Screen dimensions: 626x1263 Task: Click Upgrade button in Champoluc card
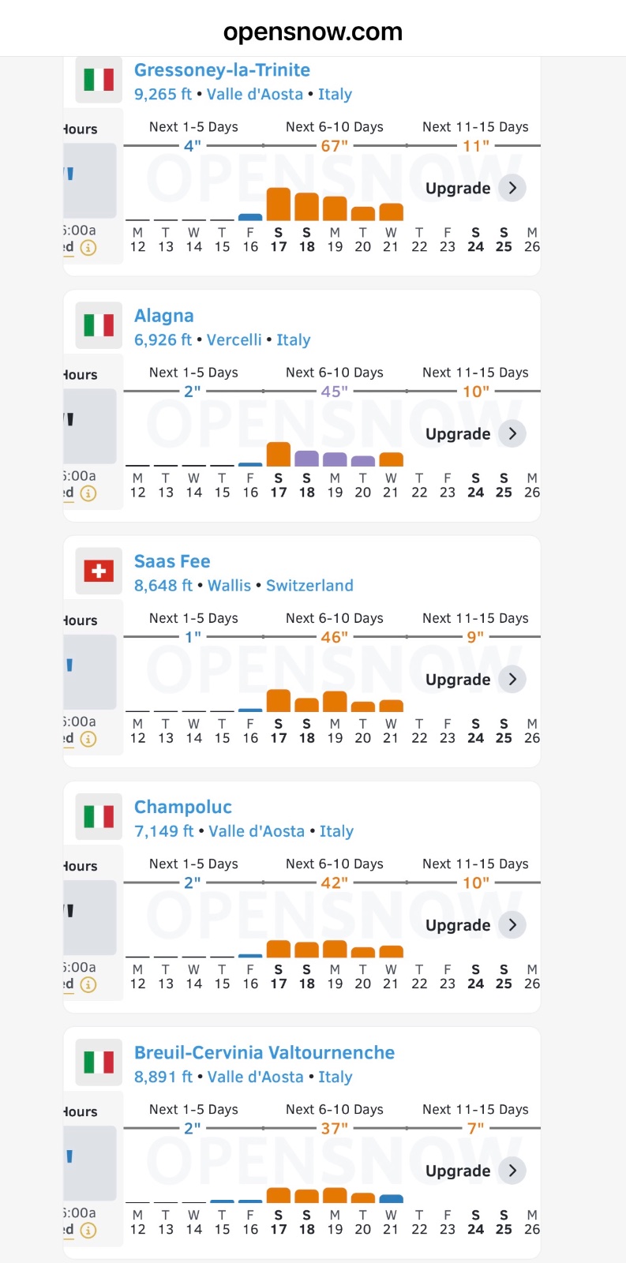pos(458,925)
